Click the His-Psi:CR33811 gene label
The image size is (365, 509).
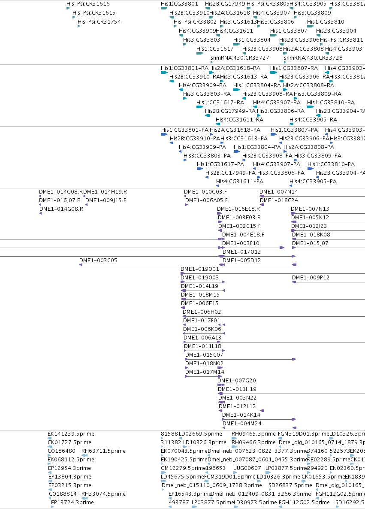point(341,39)
